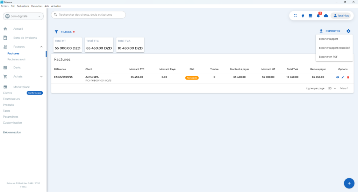The width and height of the screenshot is (358, 192).
Task: Click the clients and invoices search field
Action: point(88,15)
